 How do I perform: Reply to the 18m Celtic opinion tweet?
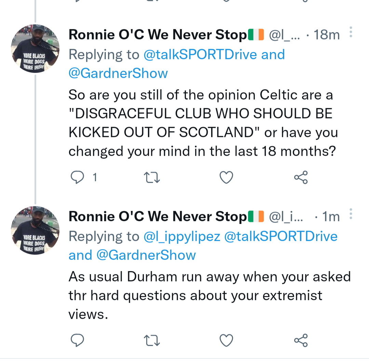(77, 177)
